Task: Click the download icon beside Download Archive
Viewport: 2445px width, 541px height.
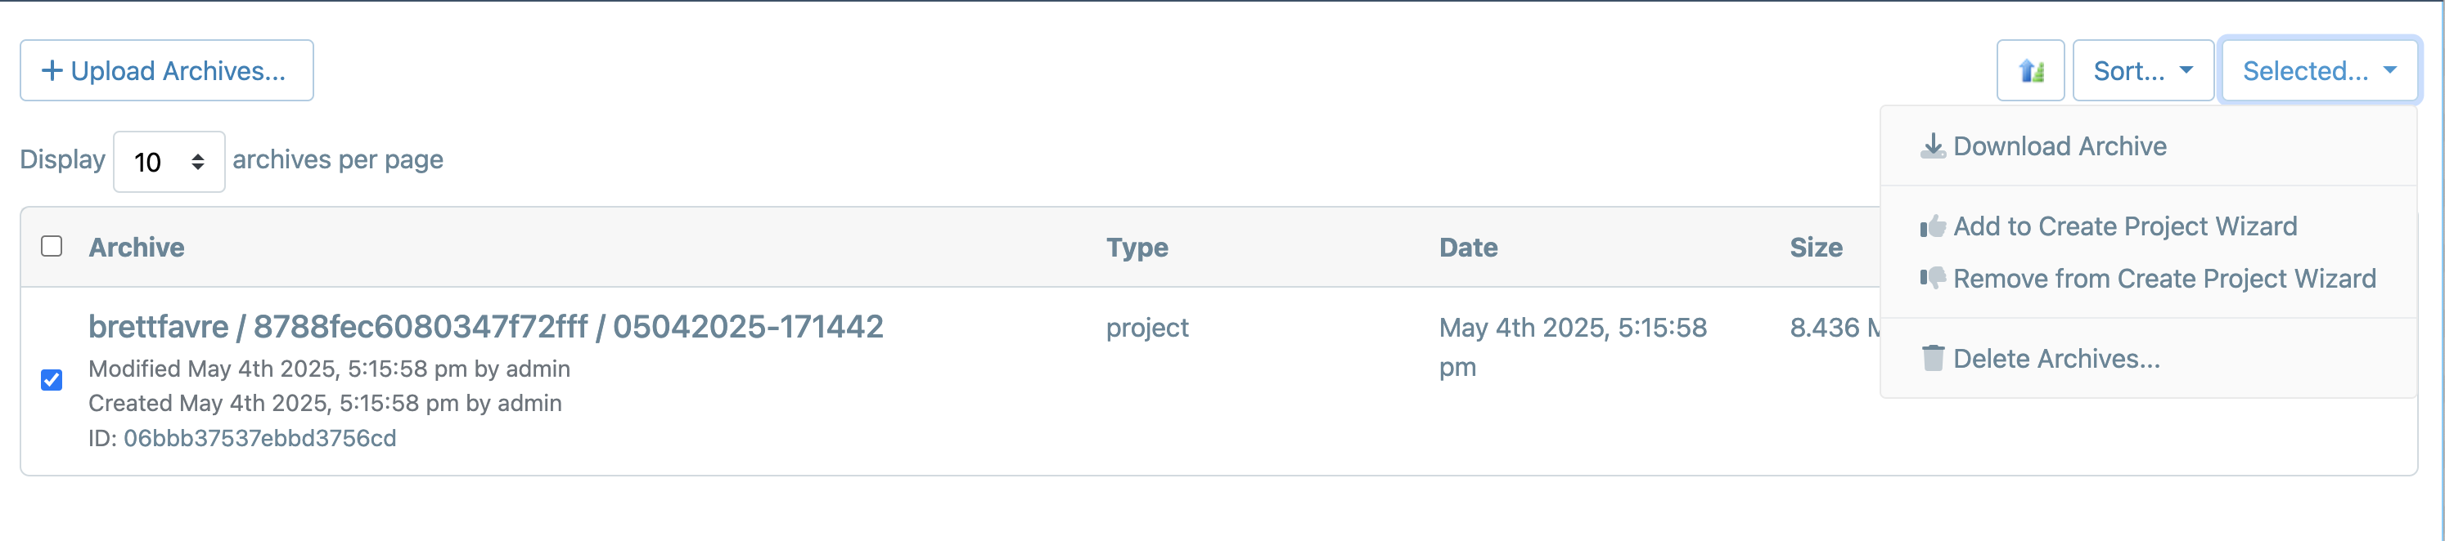Action: point(1933,146)
